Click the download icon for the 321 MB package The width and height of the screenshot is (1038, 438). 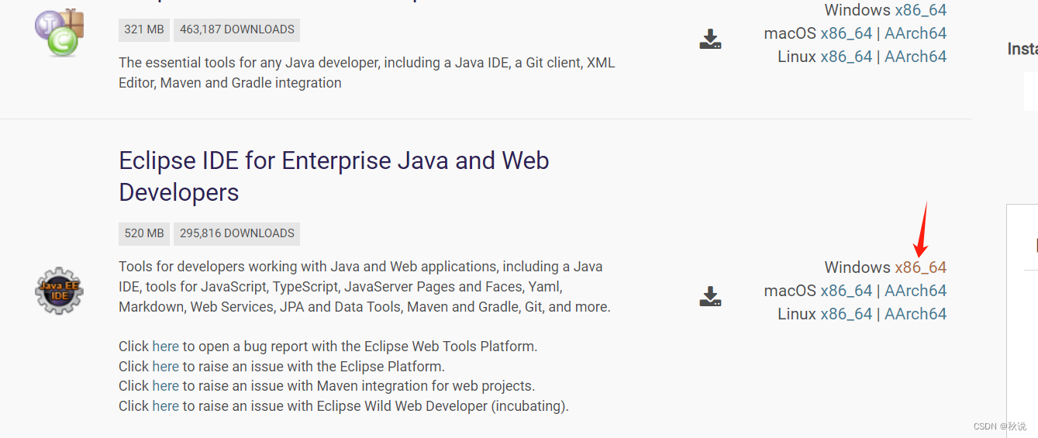(710, 39)
